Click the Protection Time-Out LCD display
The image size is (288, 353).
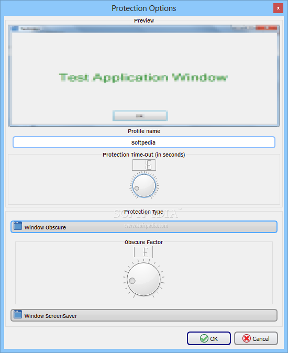click(x=144, y=165)
